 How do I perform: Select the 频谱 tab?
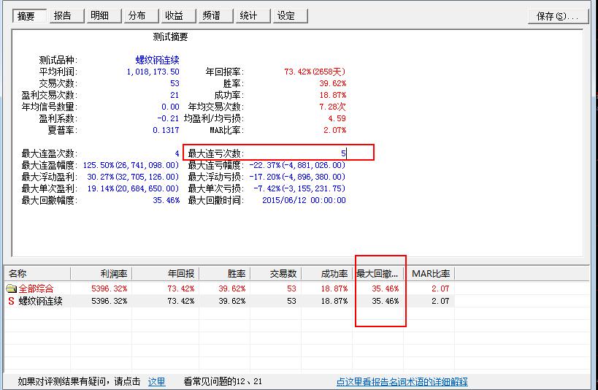215,15
